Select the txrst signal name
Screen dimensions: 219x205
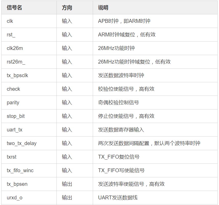(11, 157)
